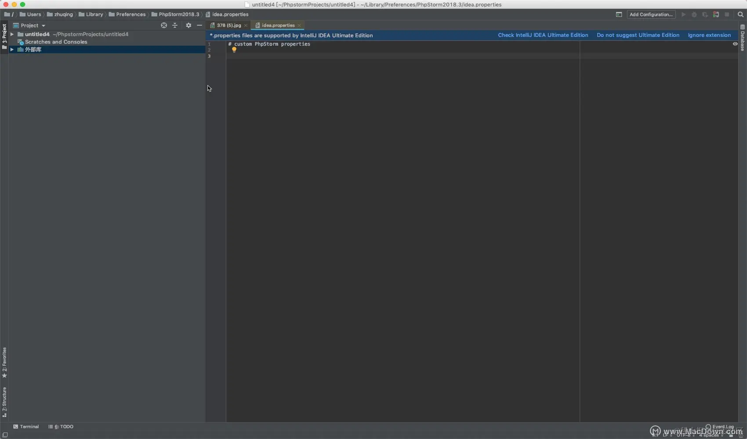Click Library in the breadcrumb path
The image size is (747, 439).
(91, 14)
